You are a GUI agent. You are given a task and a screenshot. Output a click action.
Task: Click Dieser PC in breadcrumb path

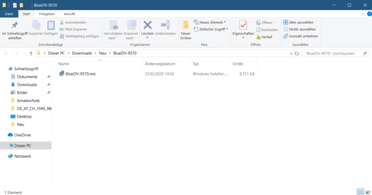click(56, 53)
